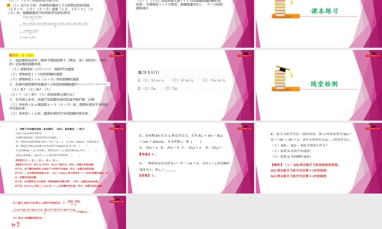Click the 【答案】C answer text
The height and width of the screenshot is (229, 382).
coord(148,154)
